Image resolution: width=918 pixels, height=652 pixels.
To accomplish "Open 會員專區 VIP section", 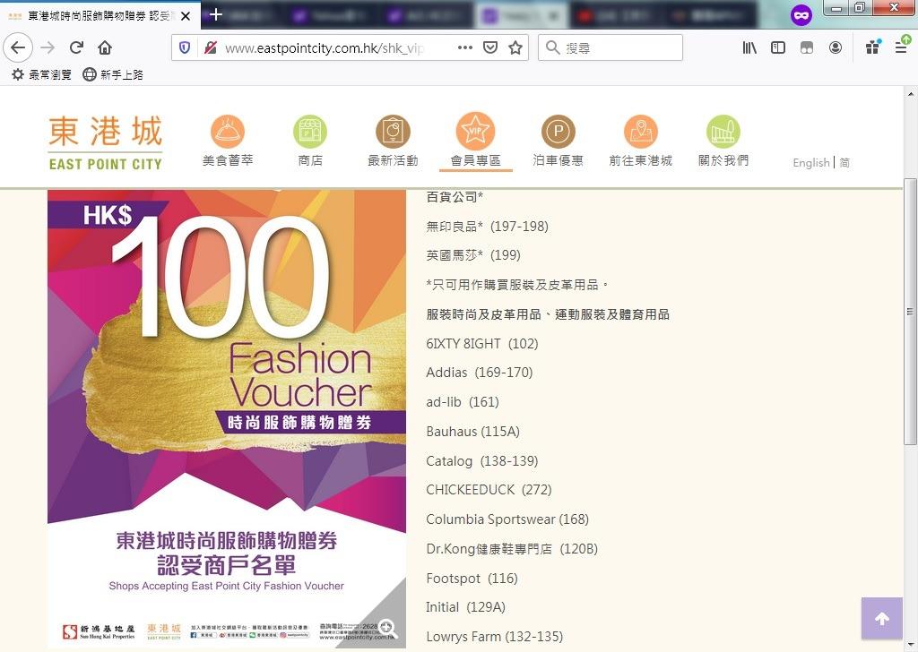I will [475, 141].
